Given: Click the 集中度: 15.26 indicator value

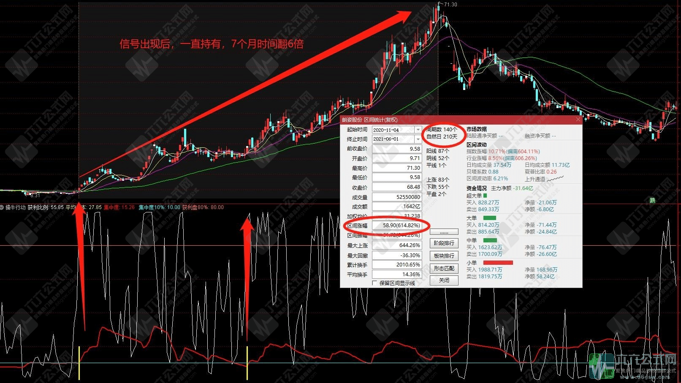Looking at the screenshot, I should coord(119,207).
